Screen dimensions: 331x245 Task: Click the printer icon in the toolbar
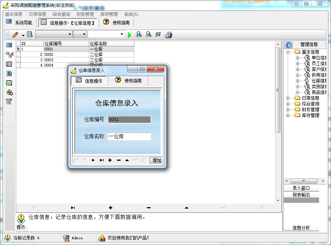(169, 35)
